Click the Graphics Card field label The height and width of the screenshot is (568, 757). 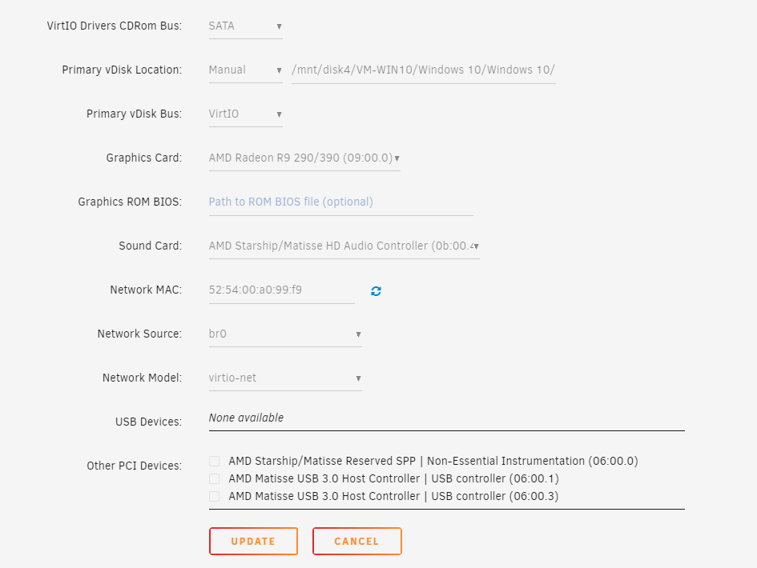144,158
